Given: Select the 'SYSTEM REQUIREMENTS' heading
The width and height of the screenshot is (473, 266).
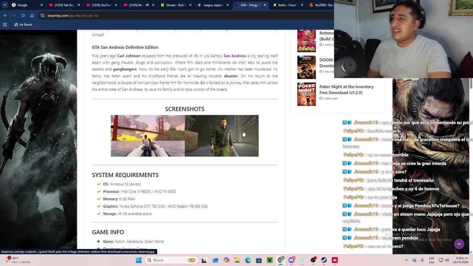Looking at the screenshot, I should click(x=125, y=175).
